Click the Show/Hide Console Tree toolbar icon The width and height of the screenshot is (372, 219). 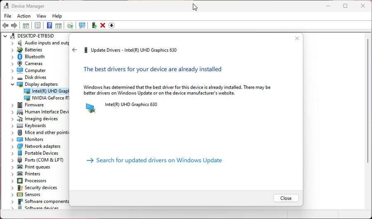click(x=26, y=25)
